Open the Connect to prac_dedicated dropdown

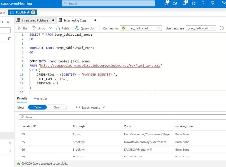(141, 28)
